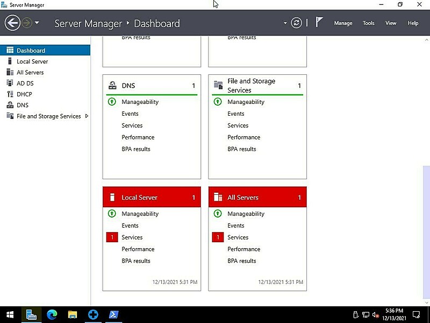Image resolution: width=430 pixels, height=323 pixels.
Task: Select the Dashboard icon in the sidebar
Action: pyautogui.click(x=10, y=50)
